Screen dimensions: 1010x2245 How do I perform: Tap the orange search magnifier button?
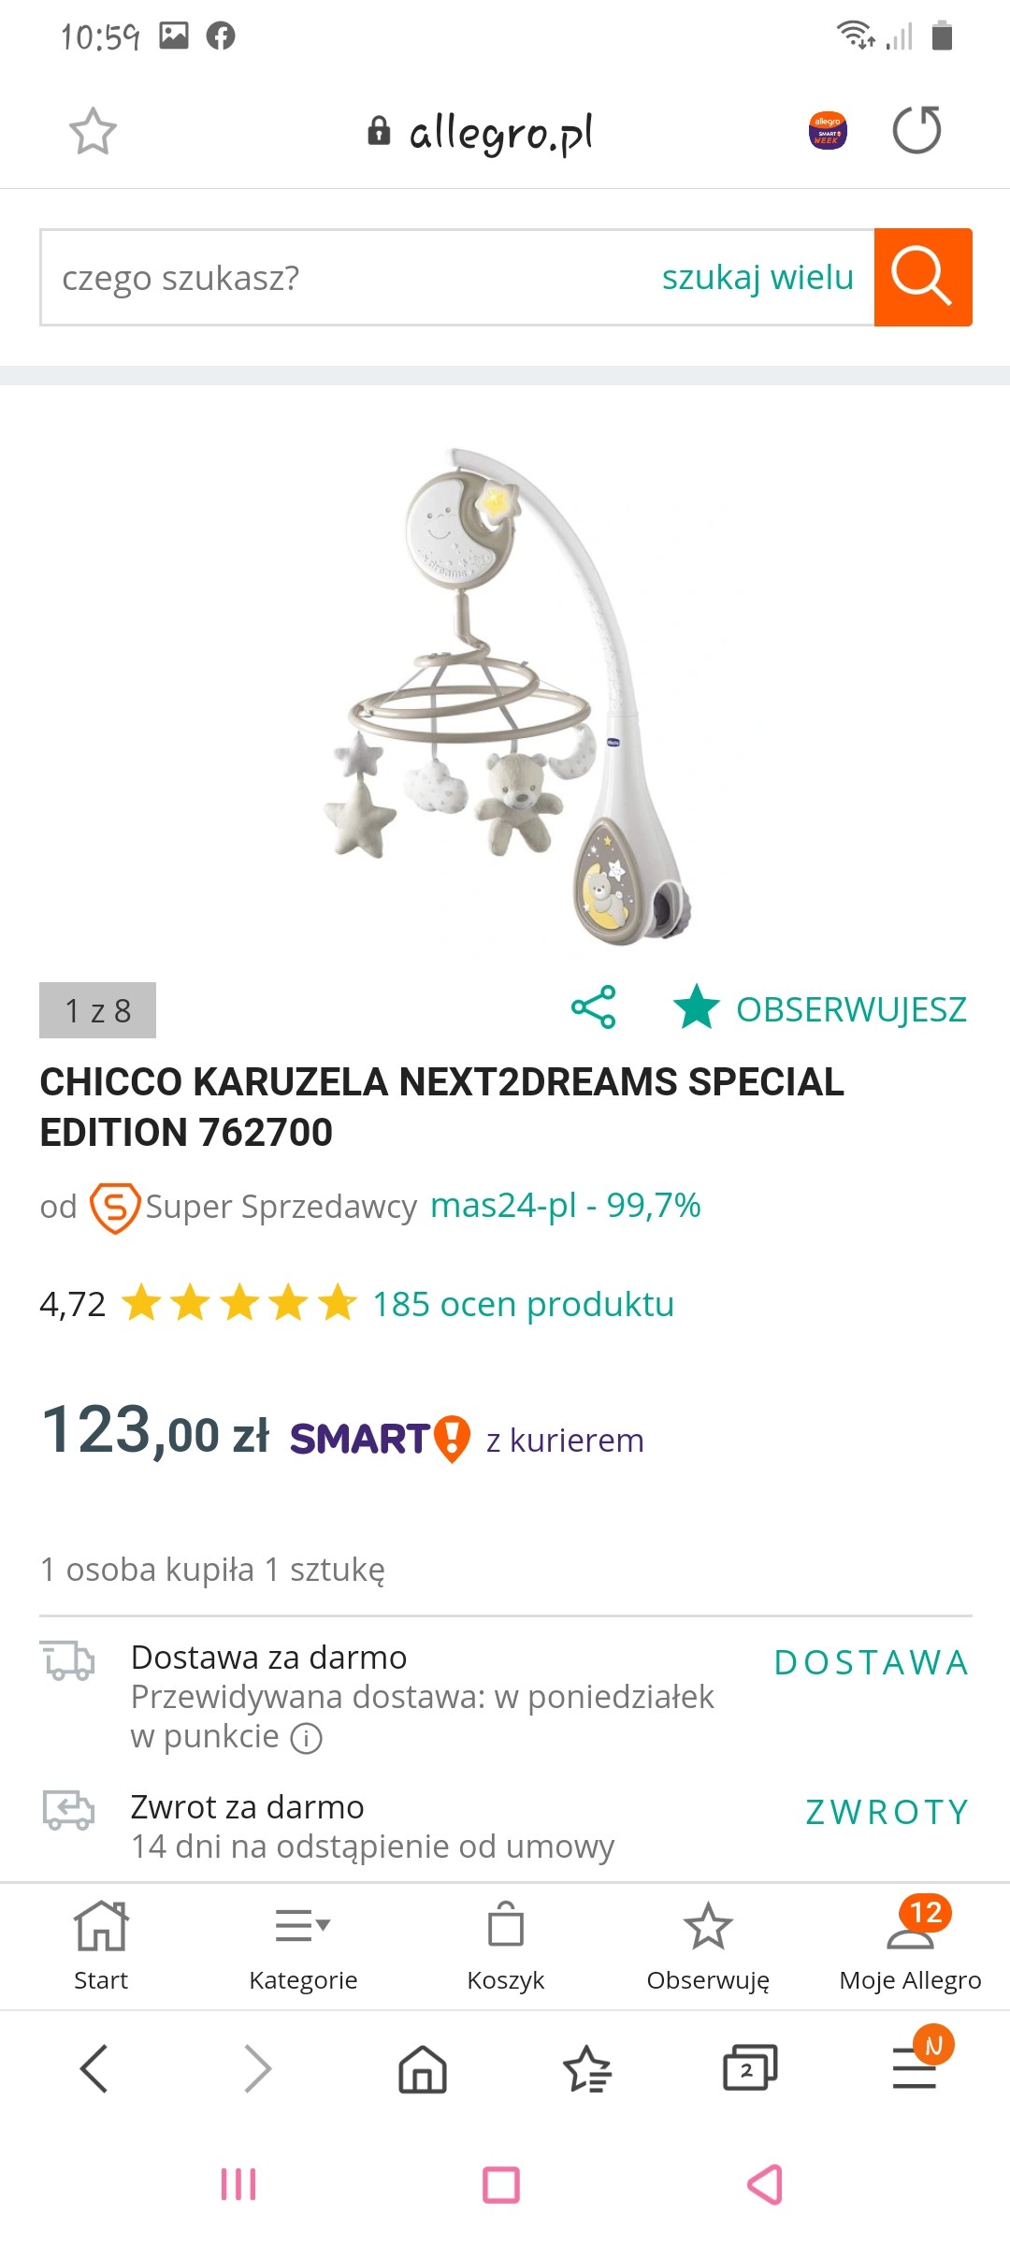pyautogui.click(x=923, y=277)
